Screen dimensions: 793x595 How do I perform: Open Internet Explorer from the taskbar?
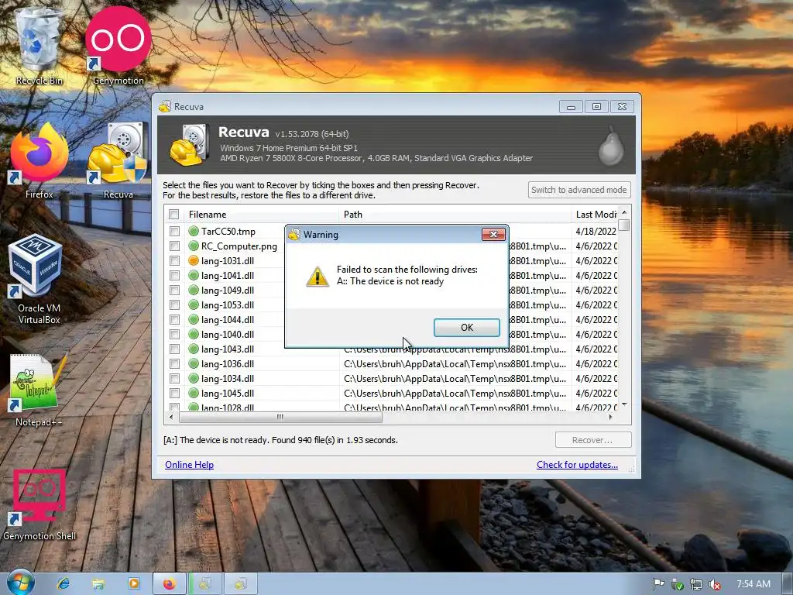pos(64,584)
